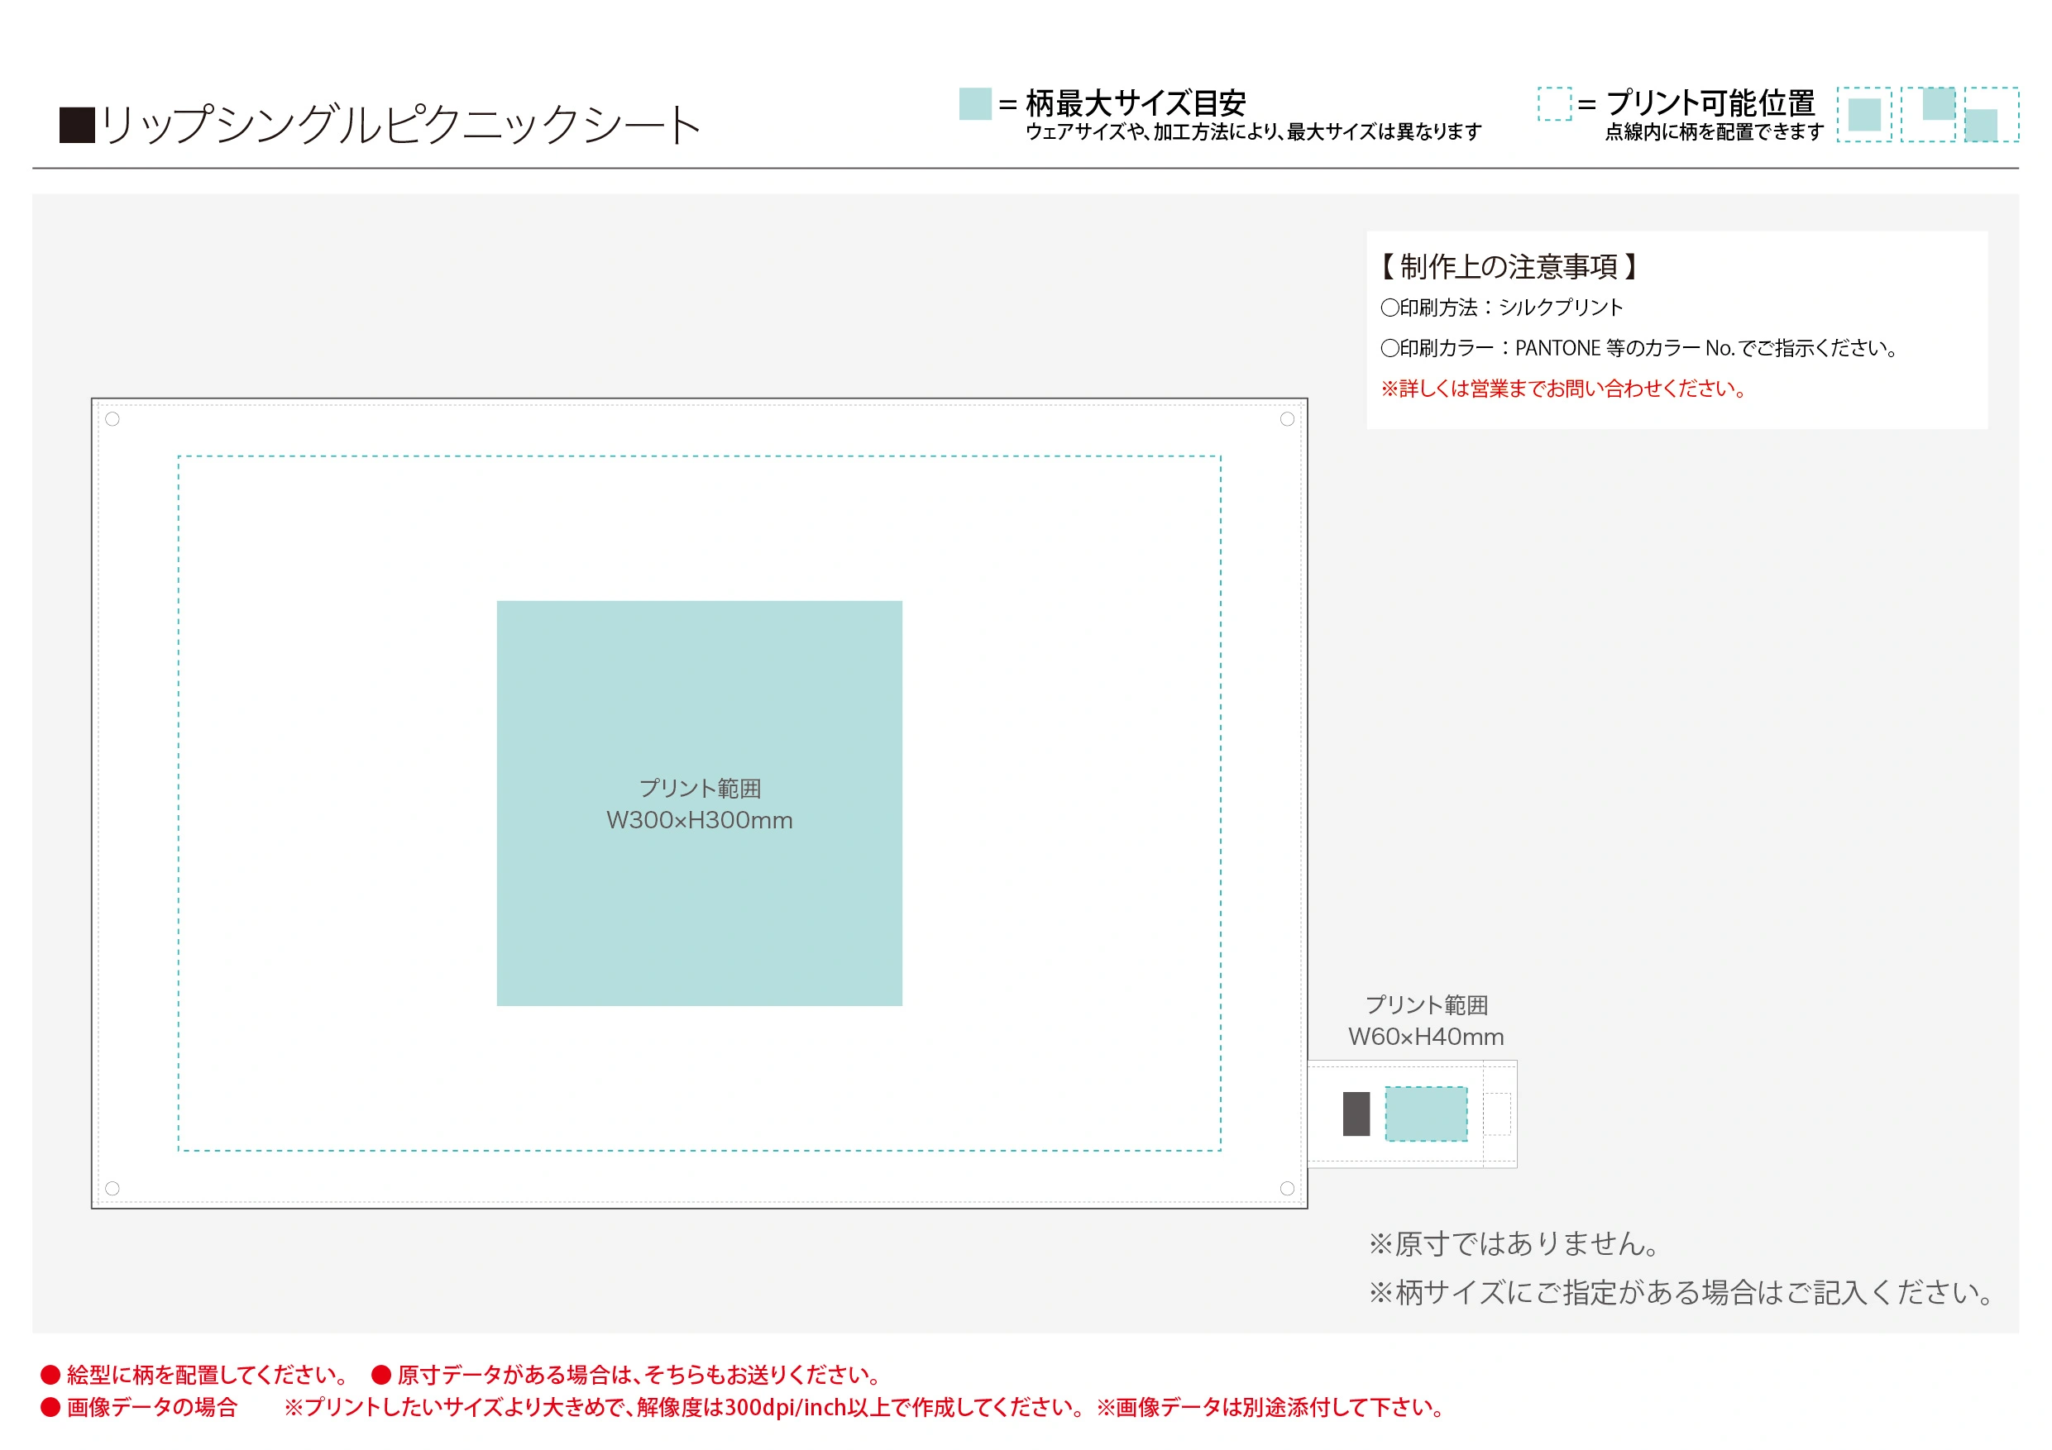
Task: Click the dark gray rectangle on the tag
Action: pyautogui.click(x=1356, y=1114)
